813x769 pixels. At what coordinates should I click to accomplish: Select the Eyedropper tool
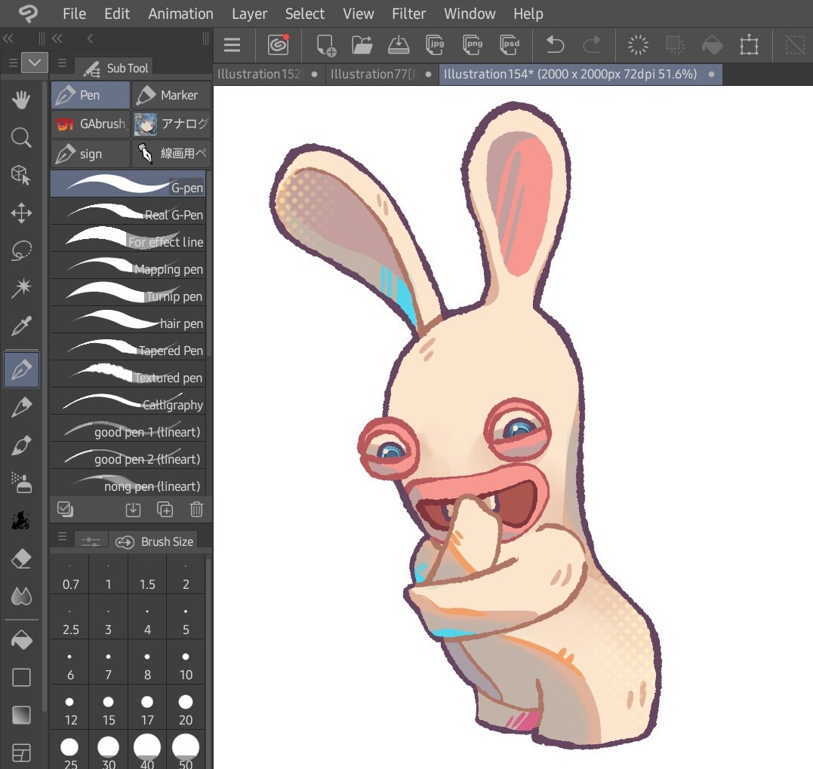[21, 326]
